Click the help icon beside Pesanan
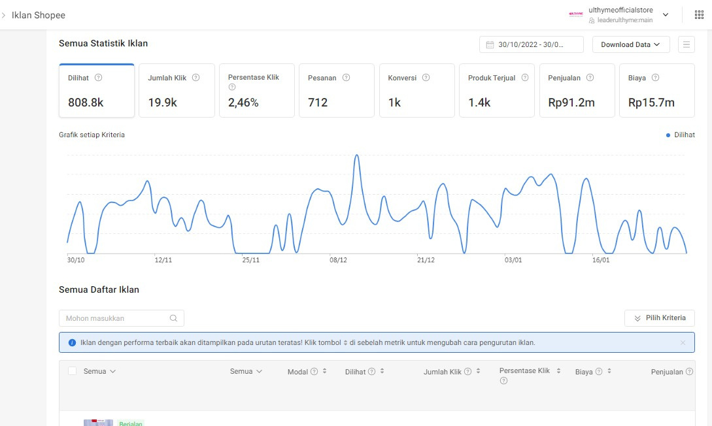This screenshot has width=712, height=426. click(347, 78)
